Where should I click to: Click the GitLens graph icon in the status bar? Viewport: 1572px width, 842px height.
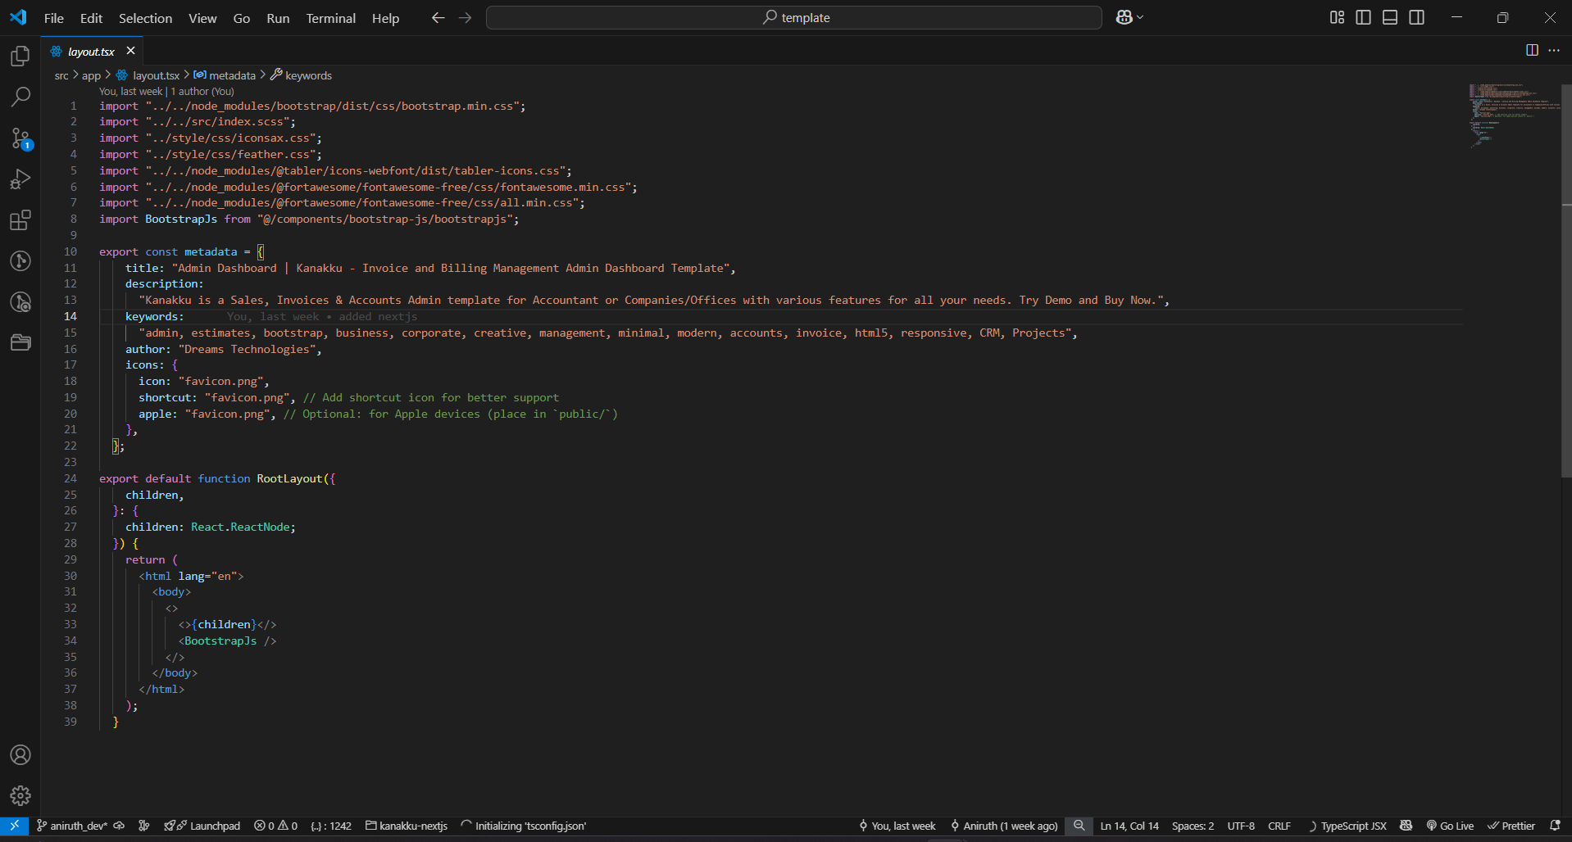[143, 826]
